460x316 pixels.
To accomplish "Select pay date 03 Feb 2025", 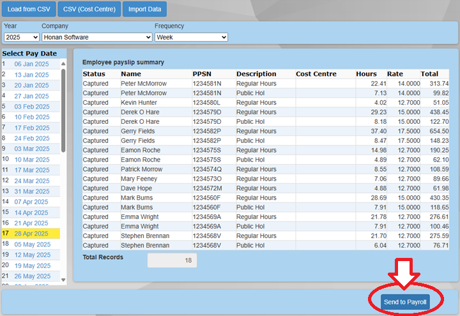I will (31, 107).
